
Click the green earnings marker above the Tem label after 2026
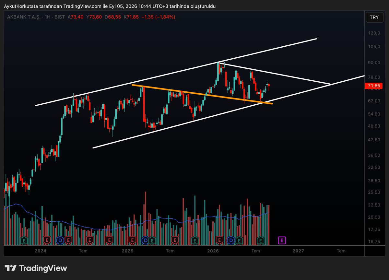[x=261, y=240]
